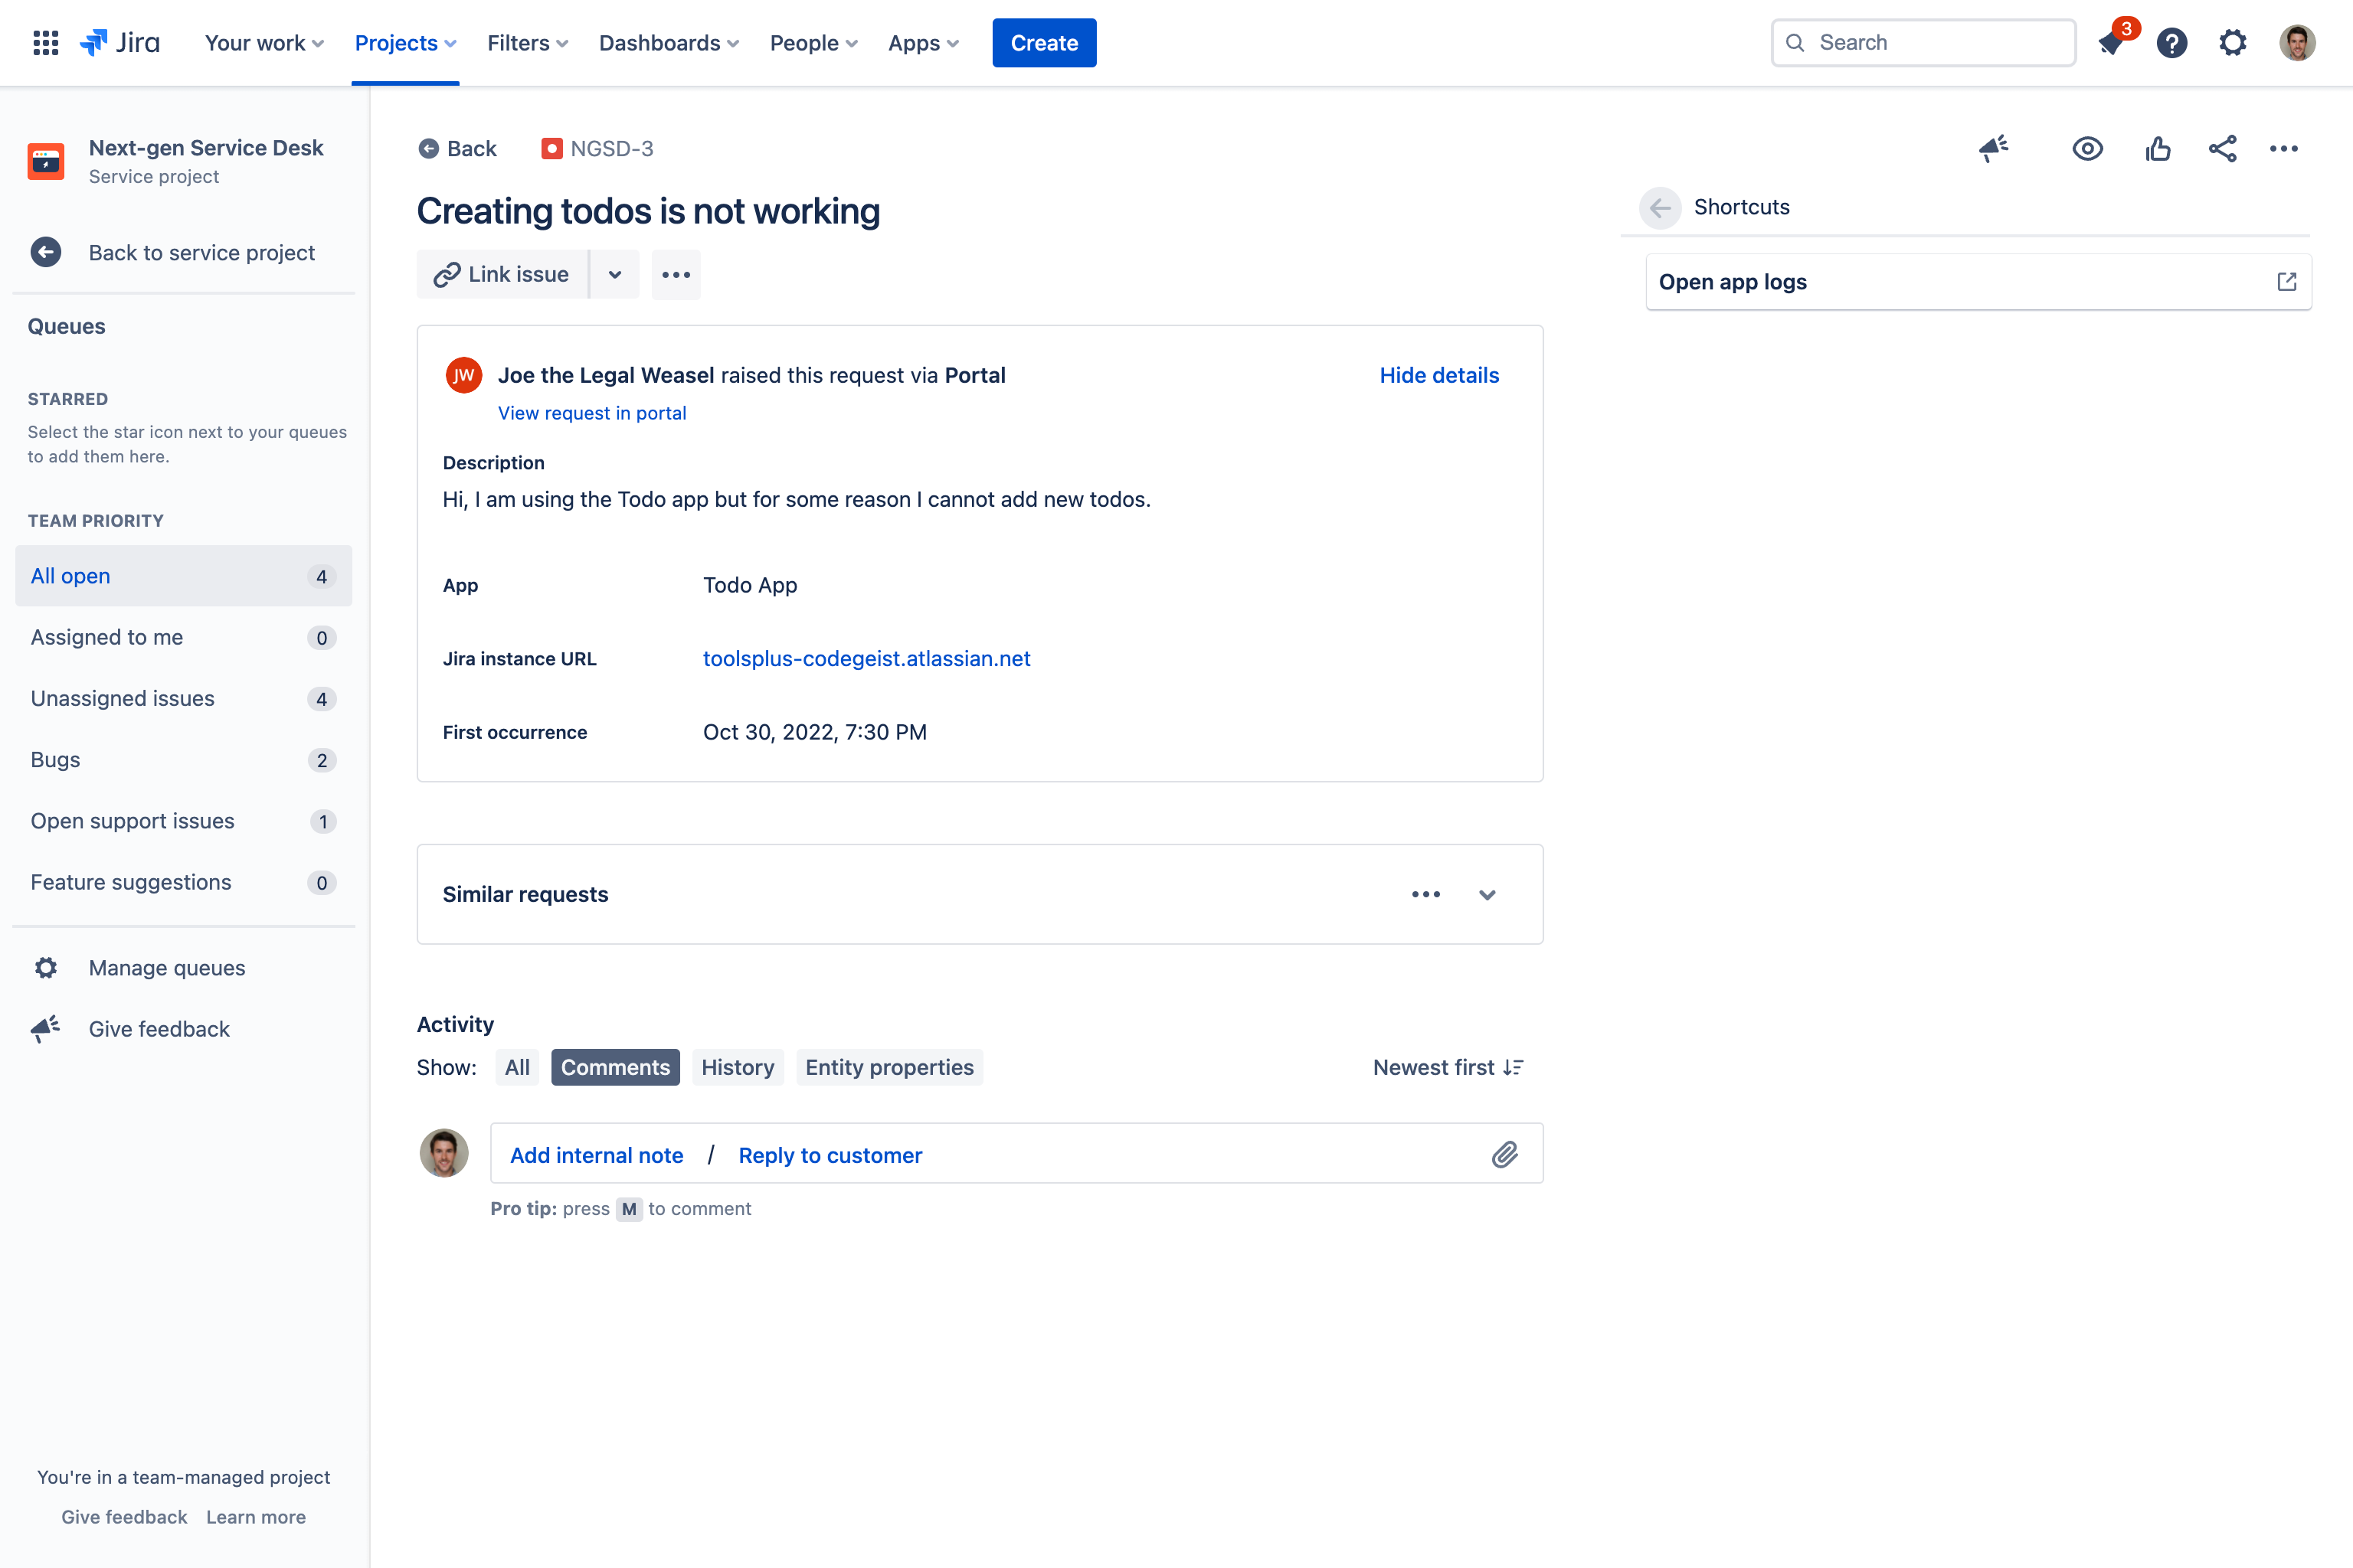Open notifications bell showing 3 alerts
The image size is (2353, 1568).
[2111, 43]
